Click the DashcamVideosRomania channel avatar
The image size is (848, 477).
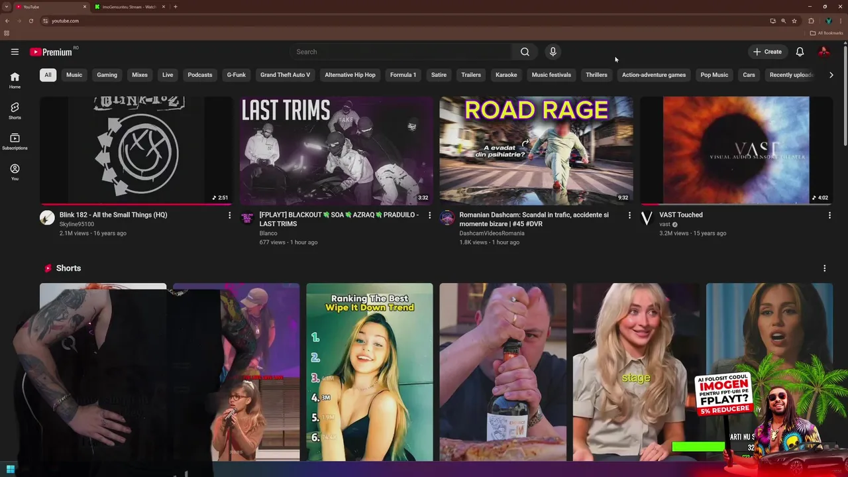point(447,218)
